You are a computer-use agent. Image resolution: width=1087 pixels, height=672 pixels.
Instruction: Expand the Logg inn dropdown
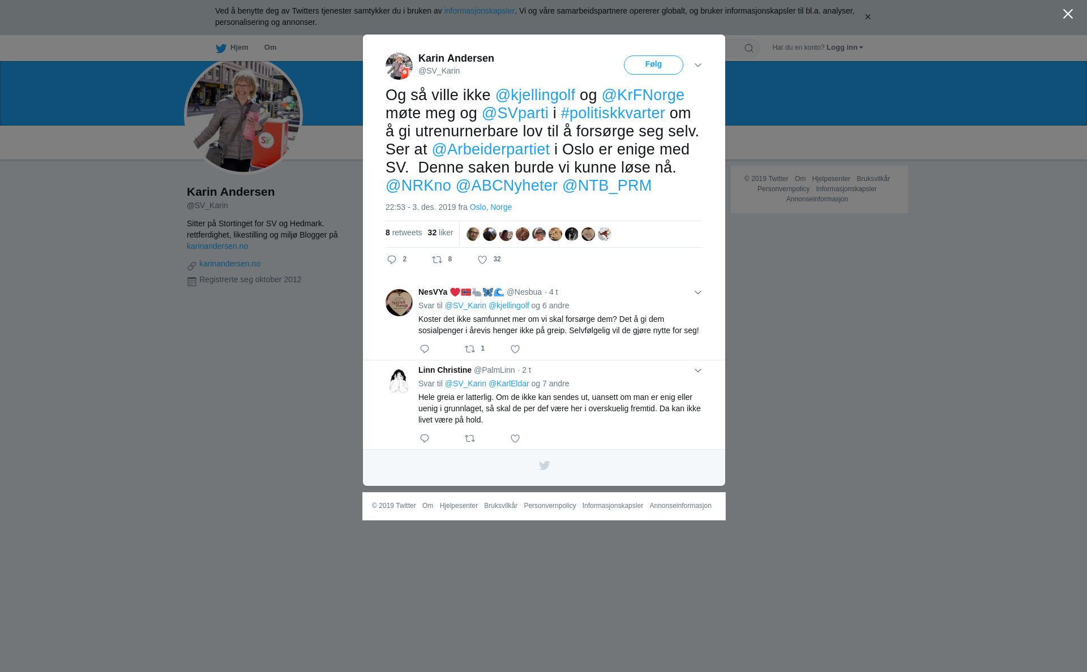(x=845, y=48)
